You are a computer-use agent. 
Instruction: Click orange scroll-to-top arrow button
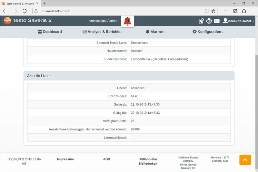(245, 160)
